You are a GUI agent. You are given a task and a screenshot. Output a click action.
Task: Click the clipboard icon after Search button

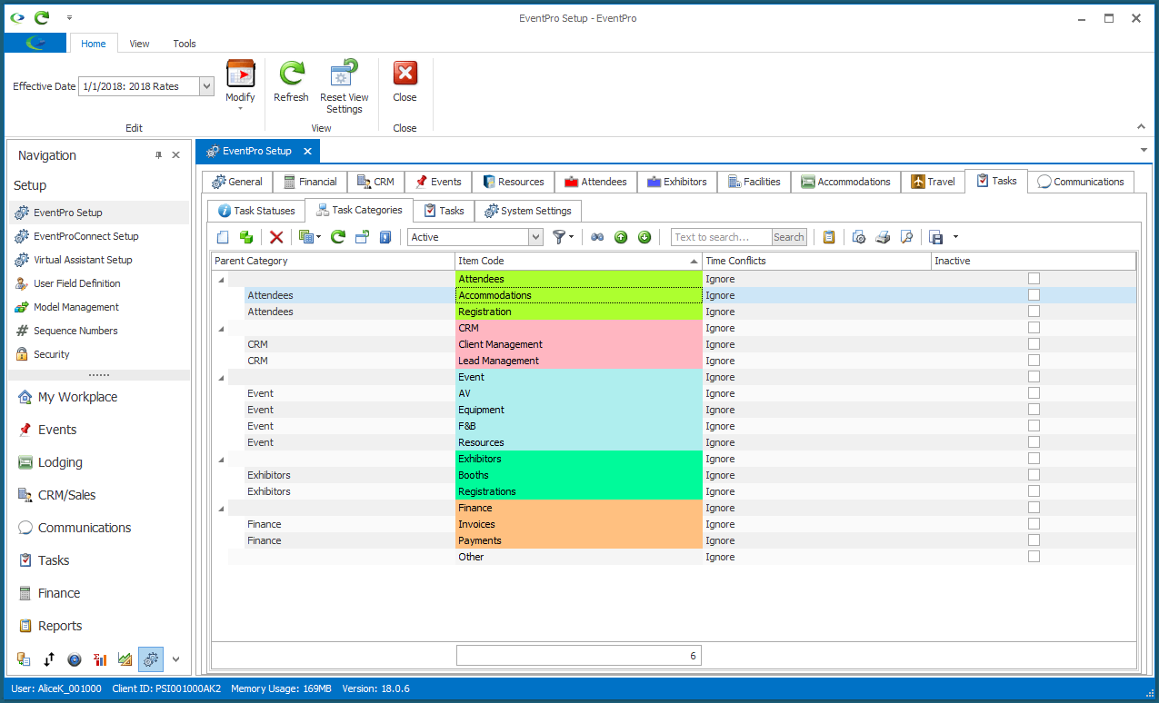[x=828, y=237]
